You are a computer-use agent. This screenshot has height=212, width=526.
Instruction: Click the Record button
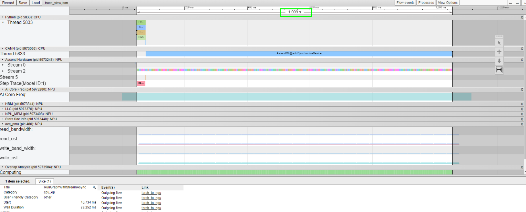point(8,3)
